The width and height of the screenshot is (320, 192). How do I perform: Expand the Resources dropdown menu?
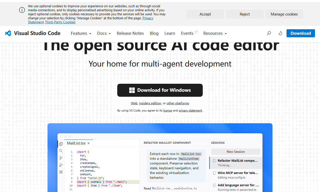click(x=215, y=33)
